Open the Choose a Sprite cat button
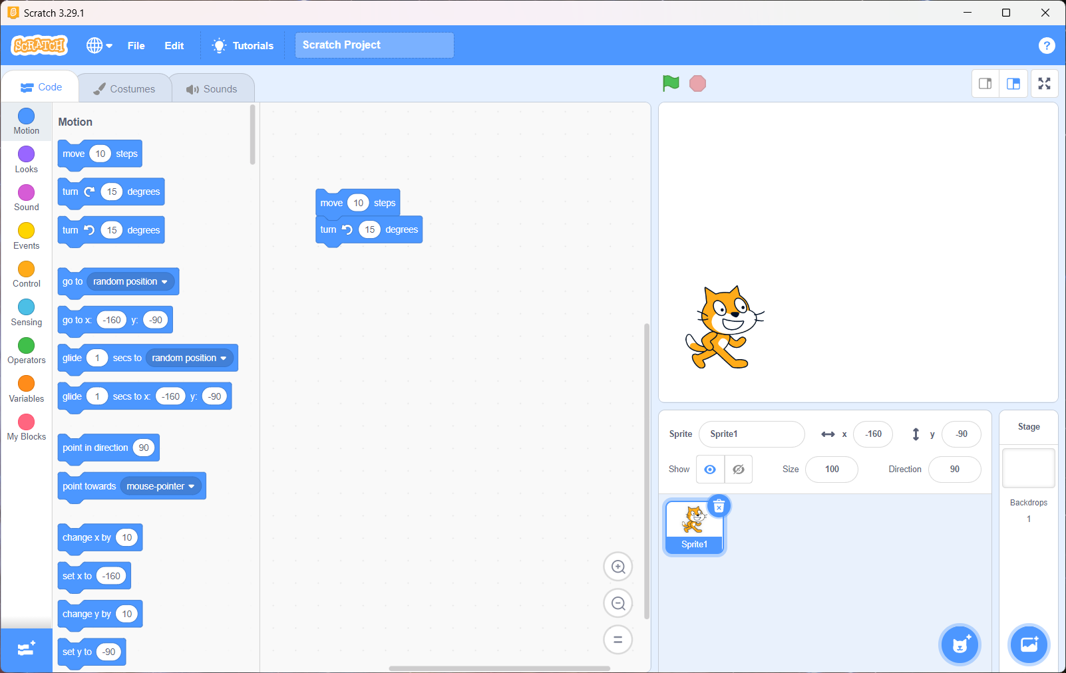This screenshot has height=673, width=1066. tap(960, 644)
